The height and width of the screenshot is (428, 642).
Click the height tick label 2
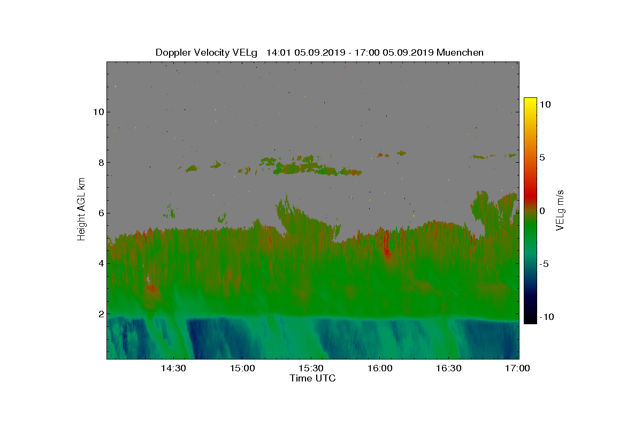coord(101,314)
